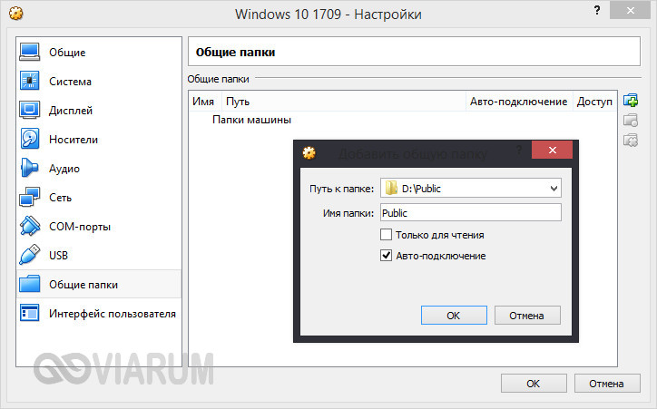The width and height of the screenshot is (657, 409).
Task: Click the Доступ column header
Action: click(x=594, y=102)
